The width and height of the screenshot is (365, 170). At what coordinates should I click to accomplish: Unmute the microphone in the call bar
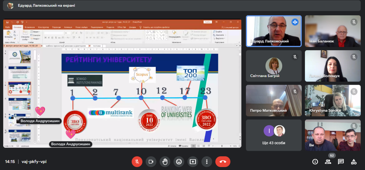[x=137, y=162]
